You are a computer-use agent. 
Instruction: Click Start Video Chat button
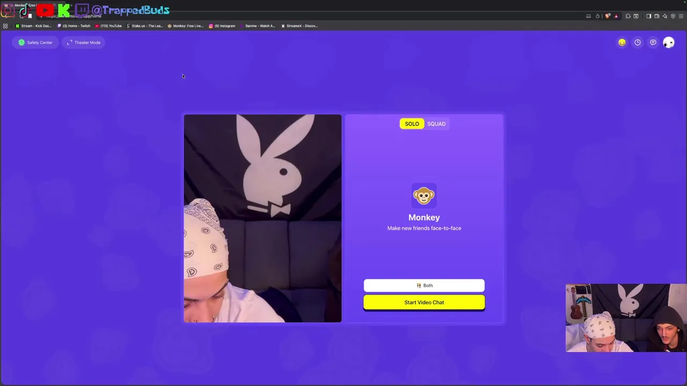[424, 302]
